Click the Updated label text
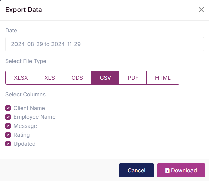209x181 pixels. [x=25, y=144]
